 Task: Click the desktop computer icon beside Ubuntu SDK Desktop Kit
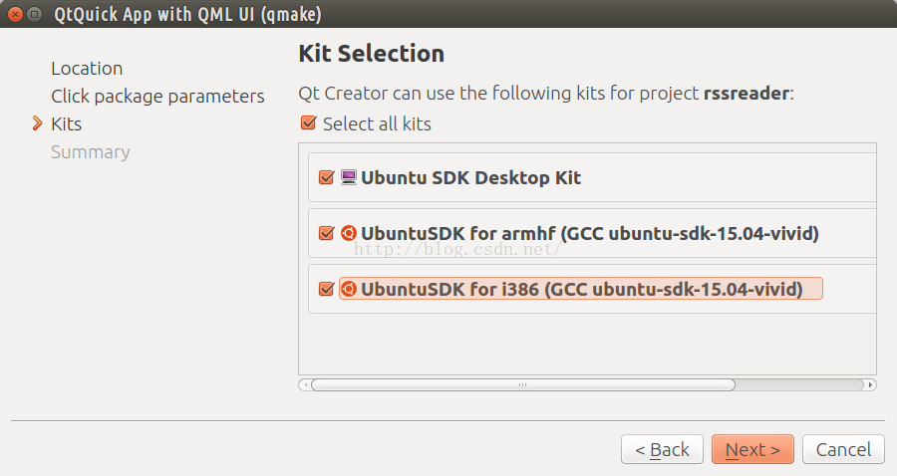coord(349,177)
